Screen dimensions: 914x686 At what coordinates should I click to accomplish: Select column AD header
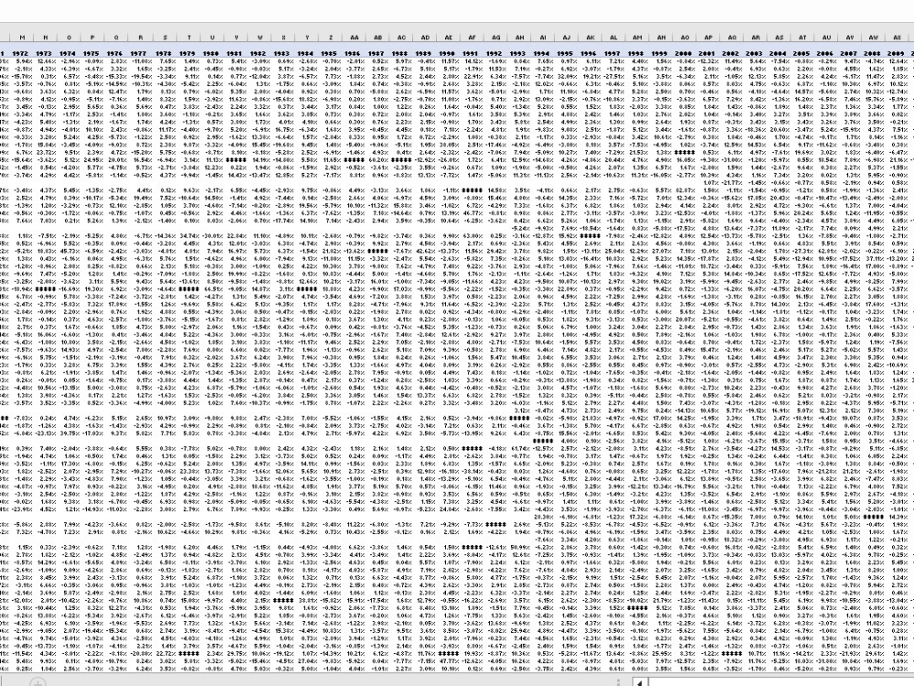pos(425,38)
